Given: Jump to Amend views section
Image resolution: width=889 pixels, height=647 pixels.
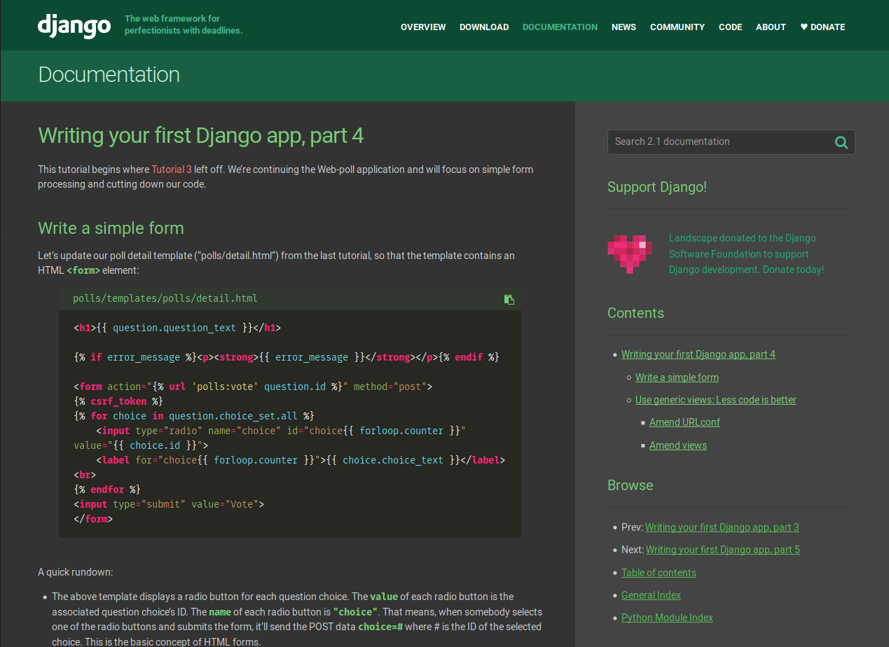Looking at the screenshot, I should point(678,445).
